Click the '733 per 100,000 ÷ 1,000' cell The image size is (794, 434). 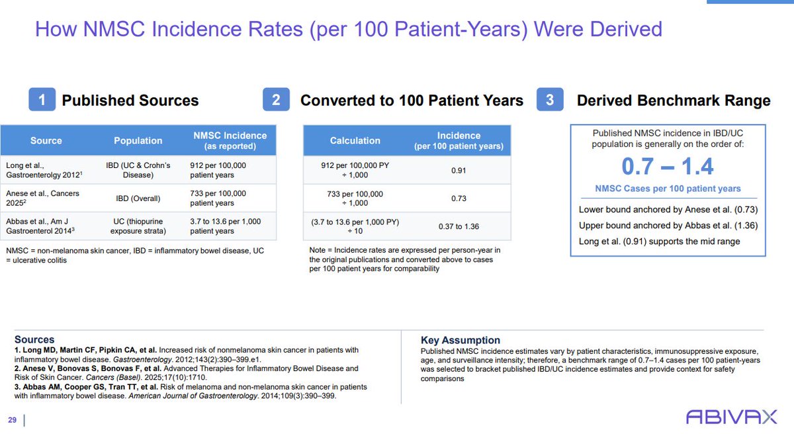(x=355, y=198)
